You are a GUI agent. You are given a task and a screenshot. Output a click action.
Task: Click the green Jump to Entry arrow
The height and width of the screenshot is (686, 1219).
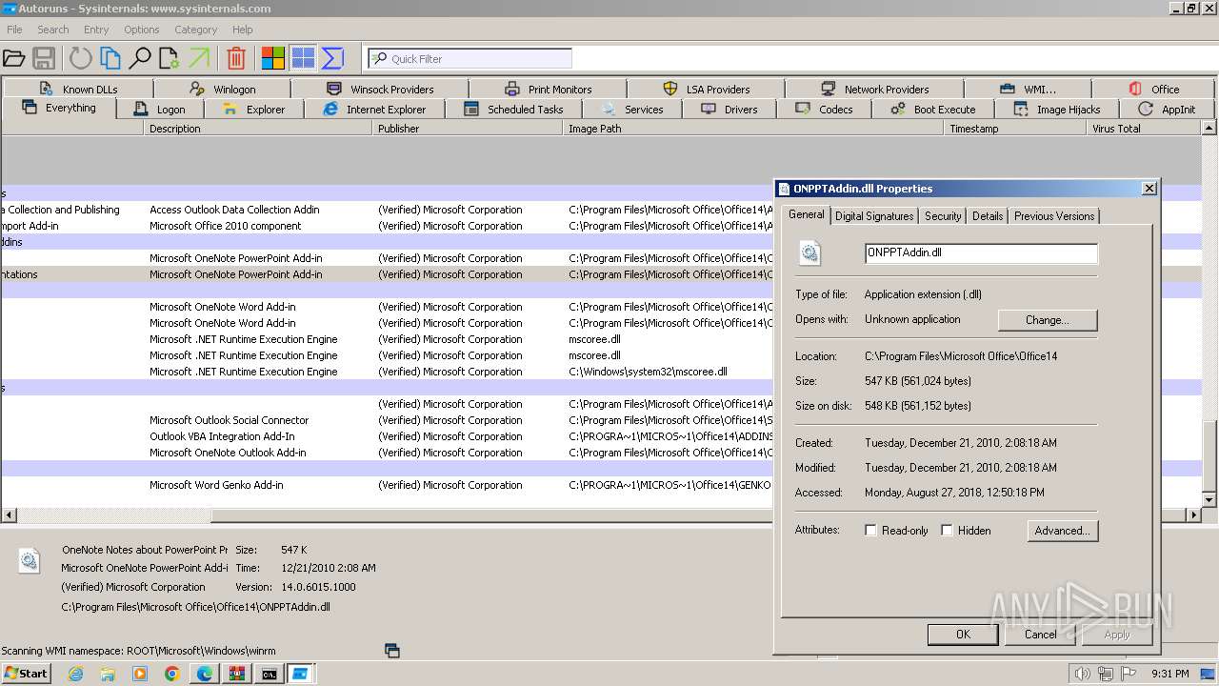click(199, 58)
